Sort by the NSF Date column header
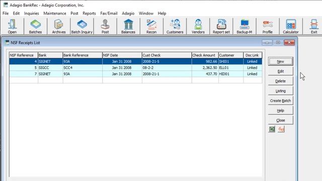Image resolution: width=322 pixels, height=181 pixels. tap(122, 55)
